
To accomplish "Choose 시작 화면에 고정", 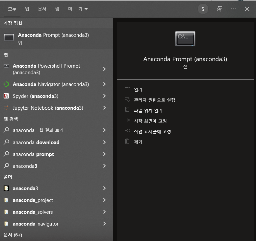I will click(150, 121).
